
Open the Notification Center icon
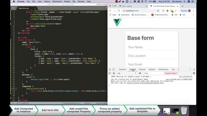coord(193,1)
